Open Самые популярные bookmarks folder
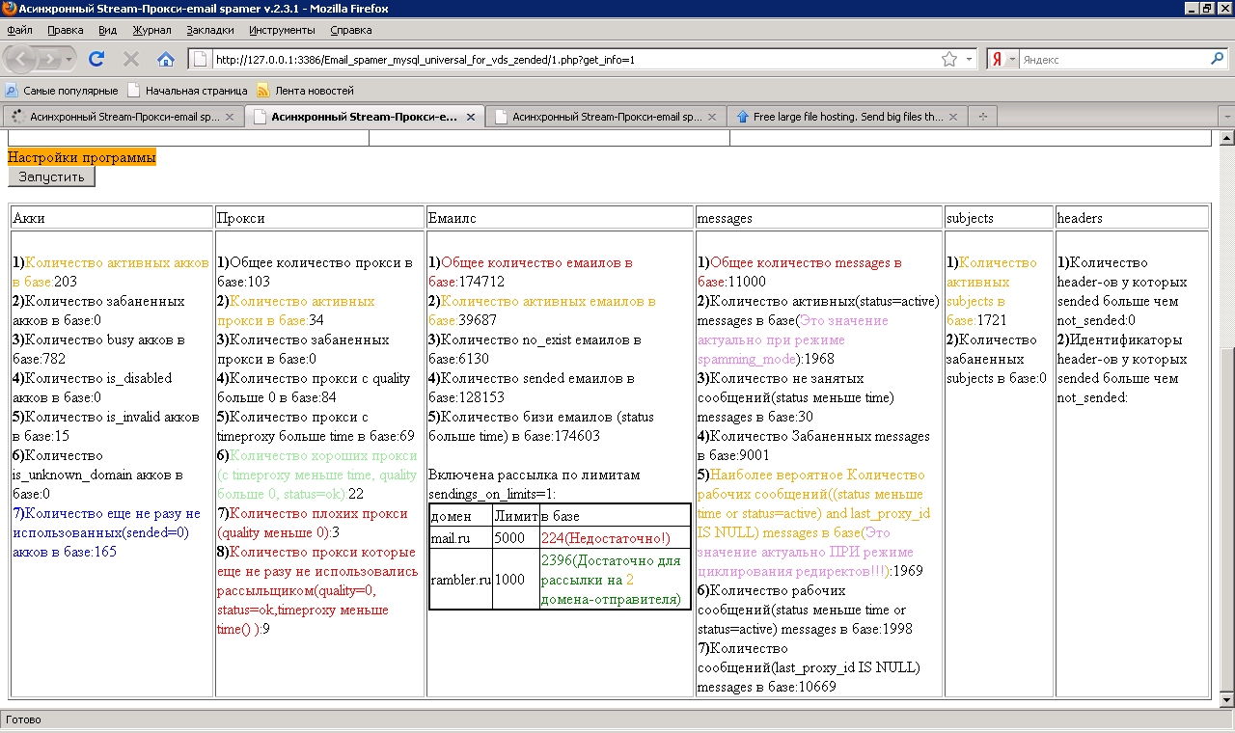This screenshot has width=1235, height=733. click(x=62, y=91)
